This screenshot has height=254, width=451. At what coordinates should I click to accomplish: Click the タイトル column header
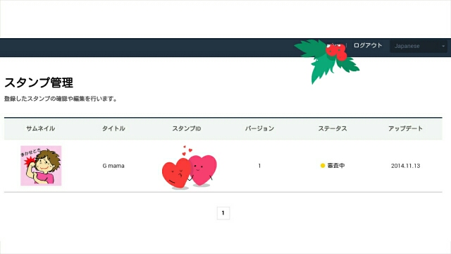point(113,128)
